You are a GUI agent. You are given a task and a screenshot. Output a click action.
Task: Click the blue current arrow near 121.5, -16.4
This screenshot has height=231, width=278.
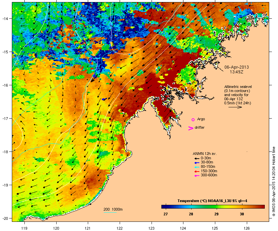(104, 99)
